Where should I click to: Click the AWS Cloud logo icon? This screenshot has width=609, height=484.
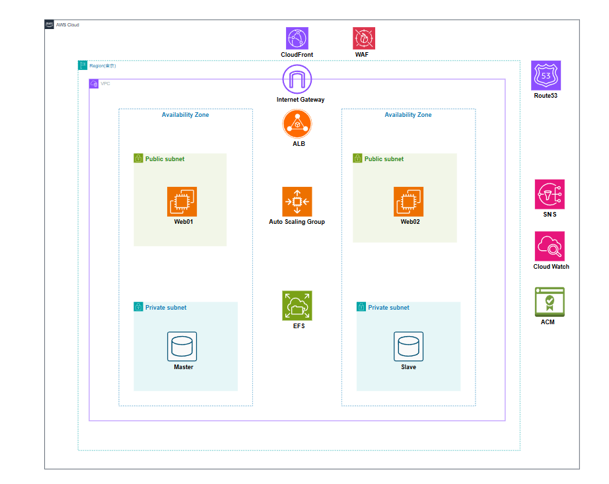tap(50, 24)
